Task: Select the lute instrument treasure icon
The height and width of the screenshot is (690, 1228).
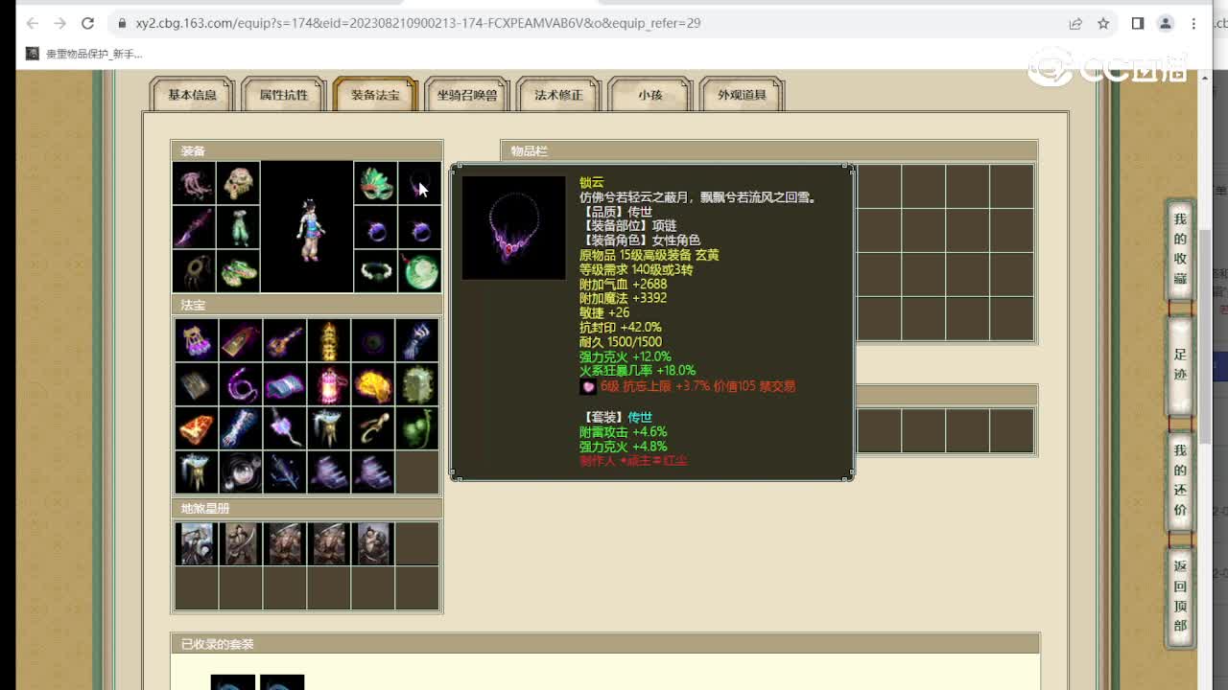Action: tap(285, 340)
